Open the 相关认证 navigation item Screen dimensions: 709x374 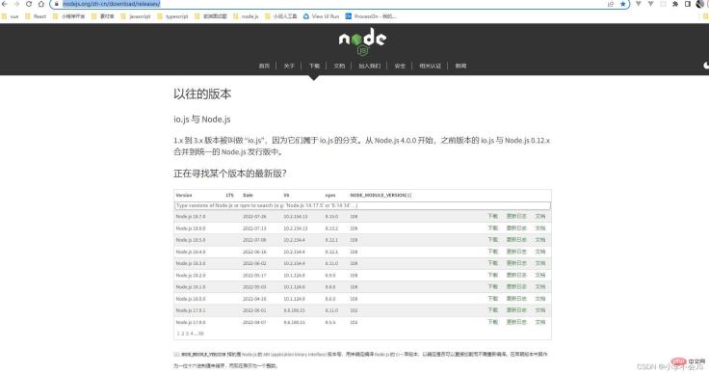pyautogui.click(x=430, y=66)
